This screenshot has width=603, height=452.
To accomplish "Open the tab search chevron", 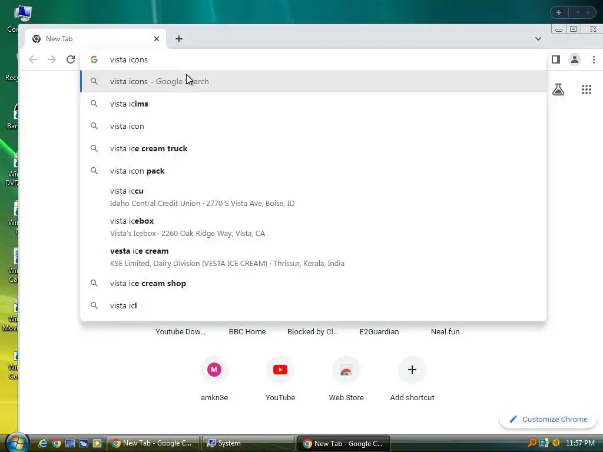I will (538, 39).
